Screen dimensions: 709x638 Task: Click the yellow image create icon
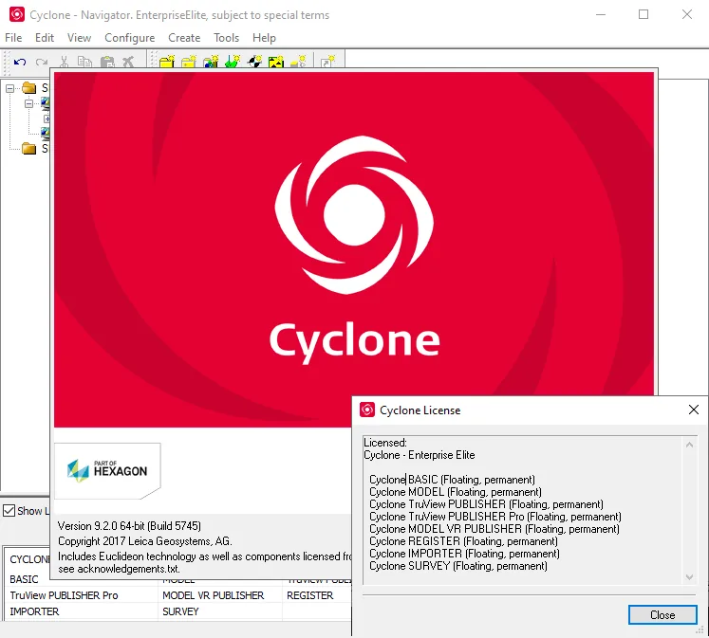coord(276,62)
